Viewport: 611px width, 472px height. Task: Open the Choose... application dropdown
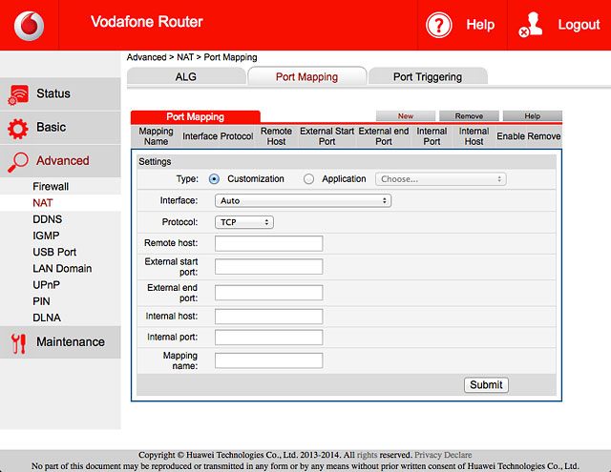[441, 179]
